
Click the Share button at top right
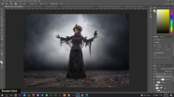[x=172, y=4]
